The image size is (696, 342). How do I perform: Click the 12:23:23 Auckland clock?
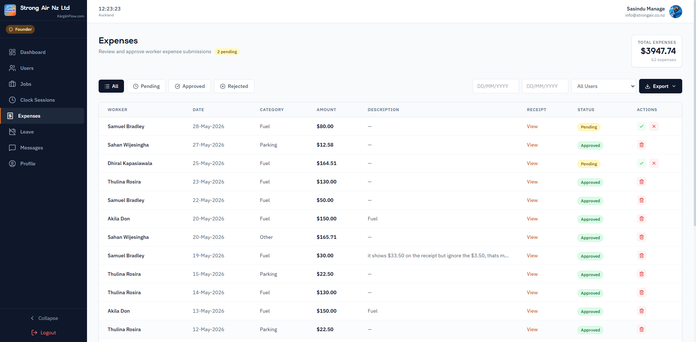click(x=109, y=11)
